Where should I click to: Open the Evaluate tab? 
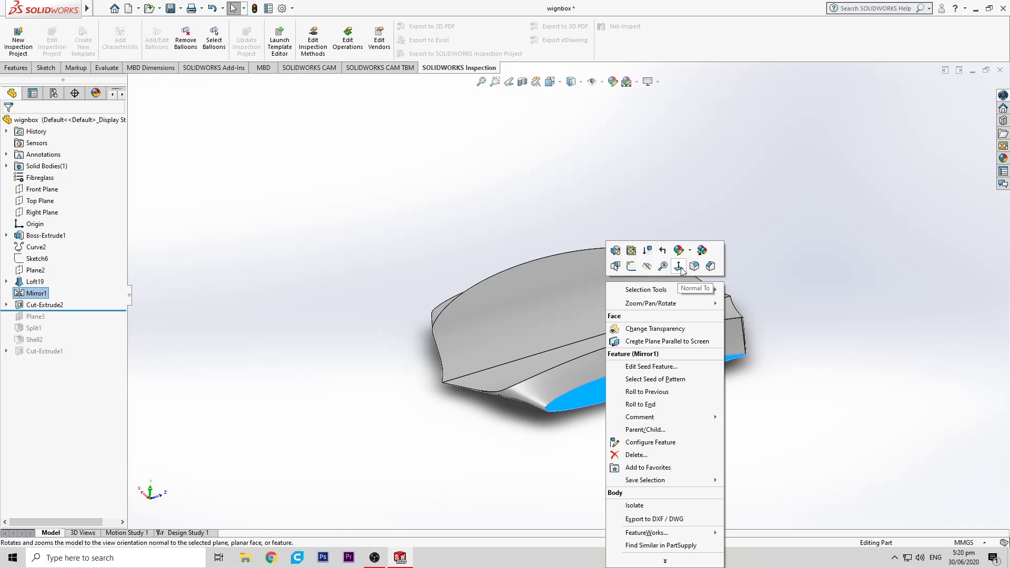(x=107, y=67)
